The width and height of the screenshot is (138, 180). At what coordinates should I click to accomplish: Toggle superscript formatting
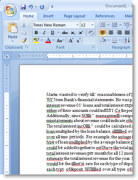(x=81, y=33)
